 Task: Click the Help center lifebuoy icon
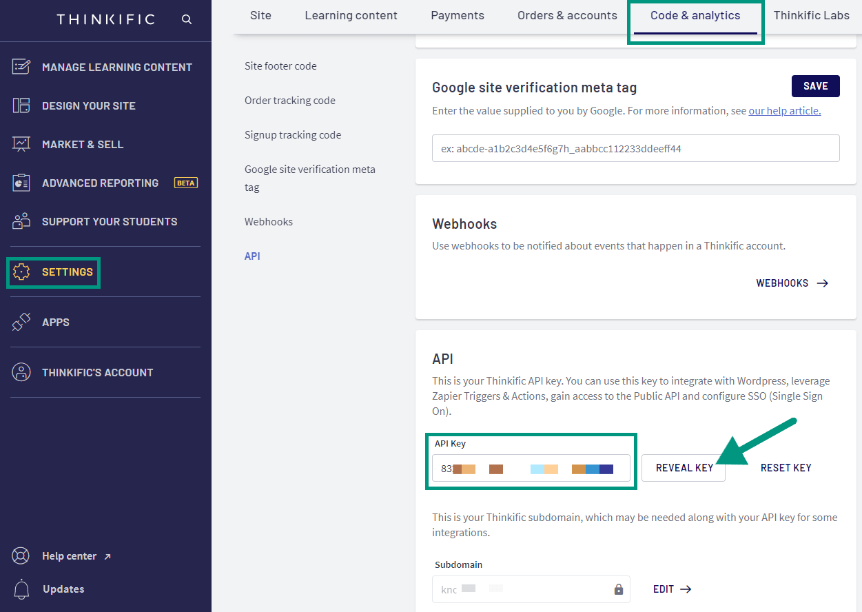coord(21,555)
